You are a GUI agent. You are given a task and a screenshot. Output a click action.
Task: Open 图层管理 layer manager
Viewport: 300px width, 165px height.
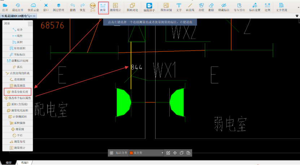pos(58,7)
